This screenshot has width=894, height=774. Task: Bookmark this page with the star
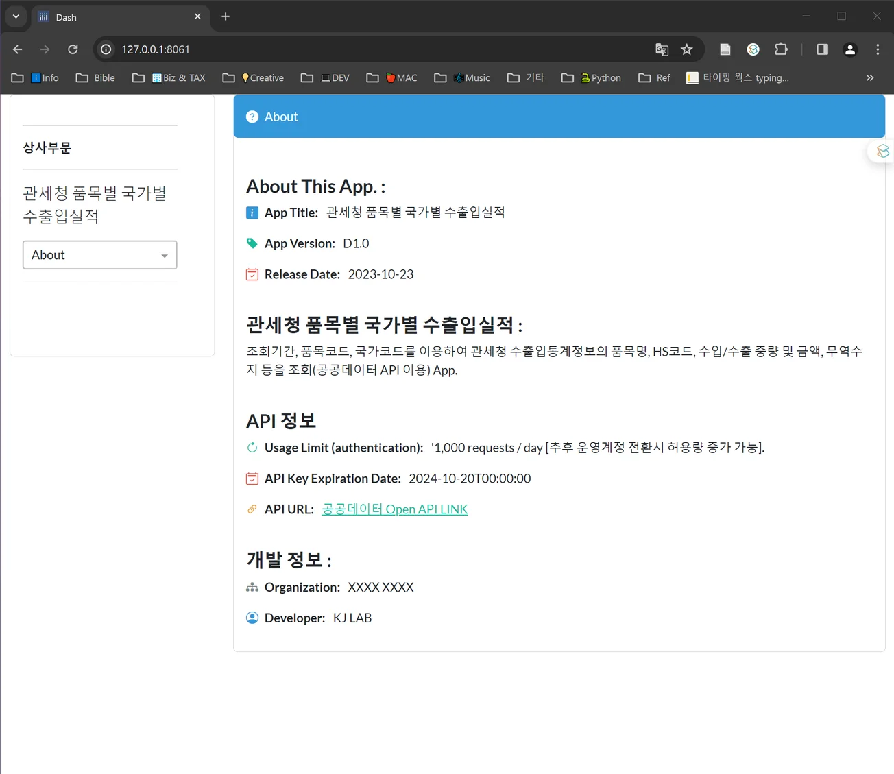point(687,49)
